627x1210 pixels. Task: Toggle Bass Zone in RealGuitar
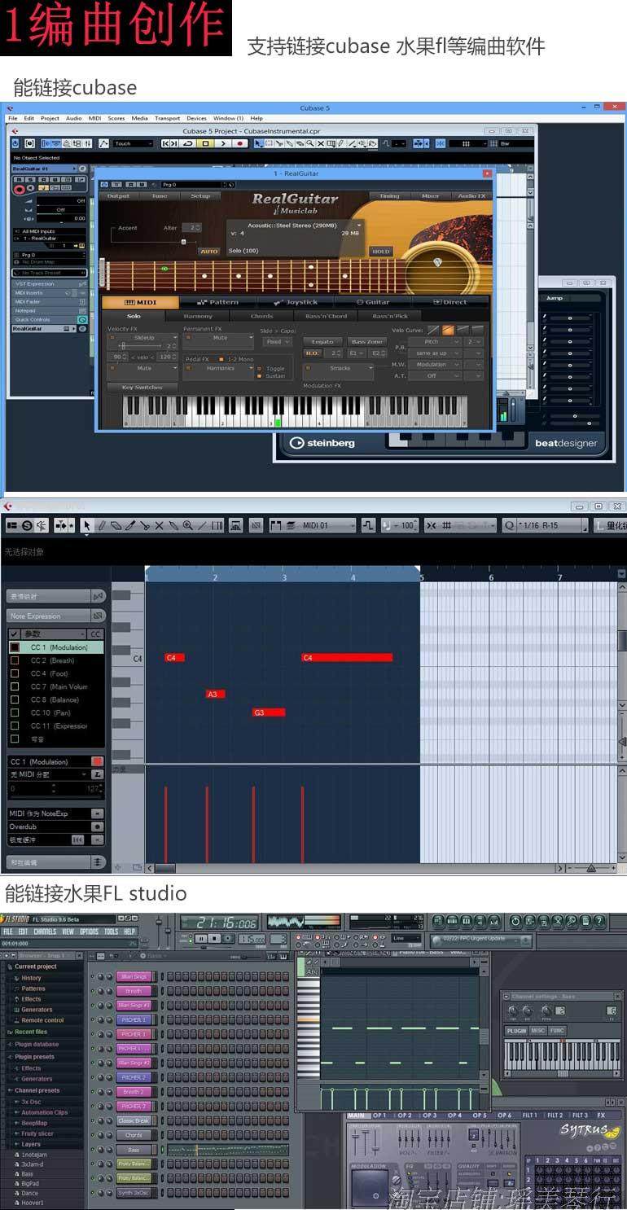click(x=366, y=342)
